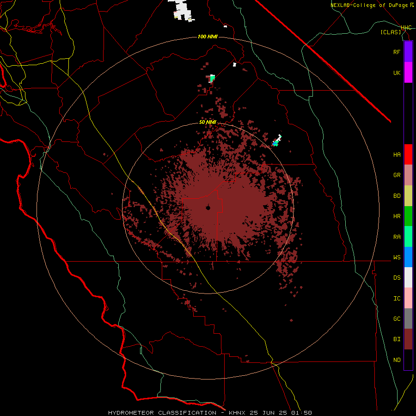Click the BI legend label
This screenshot has height=416, width=416.
click(397, 339)
